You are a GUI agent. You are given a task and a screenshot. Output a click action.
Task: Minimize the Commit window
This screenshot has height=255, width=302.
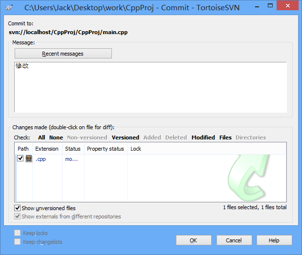tap(257, 6)
